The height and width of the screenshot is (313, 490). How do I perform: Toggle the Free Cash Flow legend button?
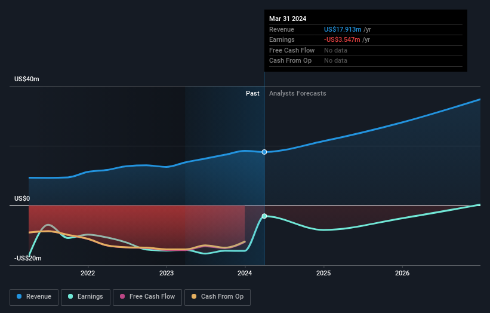tap(147, 297)
